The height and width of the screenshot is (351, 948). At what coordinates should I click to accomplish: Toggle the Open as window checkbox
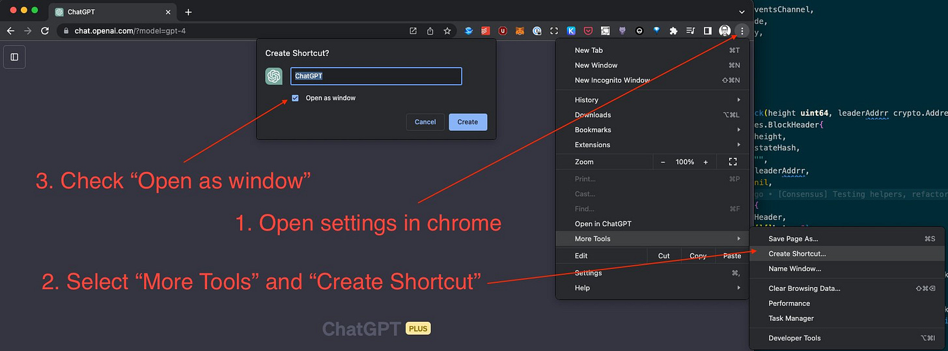tap(296, 98)
